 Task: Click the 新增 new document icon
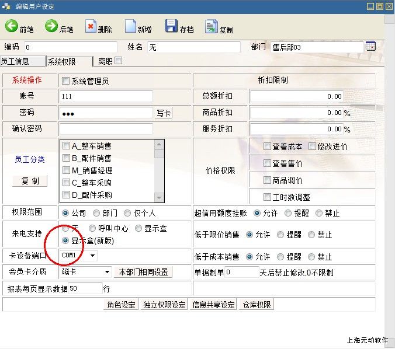(130, 27)
